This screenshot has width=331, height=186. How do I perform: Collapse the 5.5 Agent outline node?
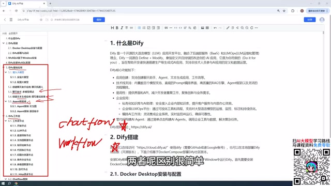[x=6, y=101]
